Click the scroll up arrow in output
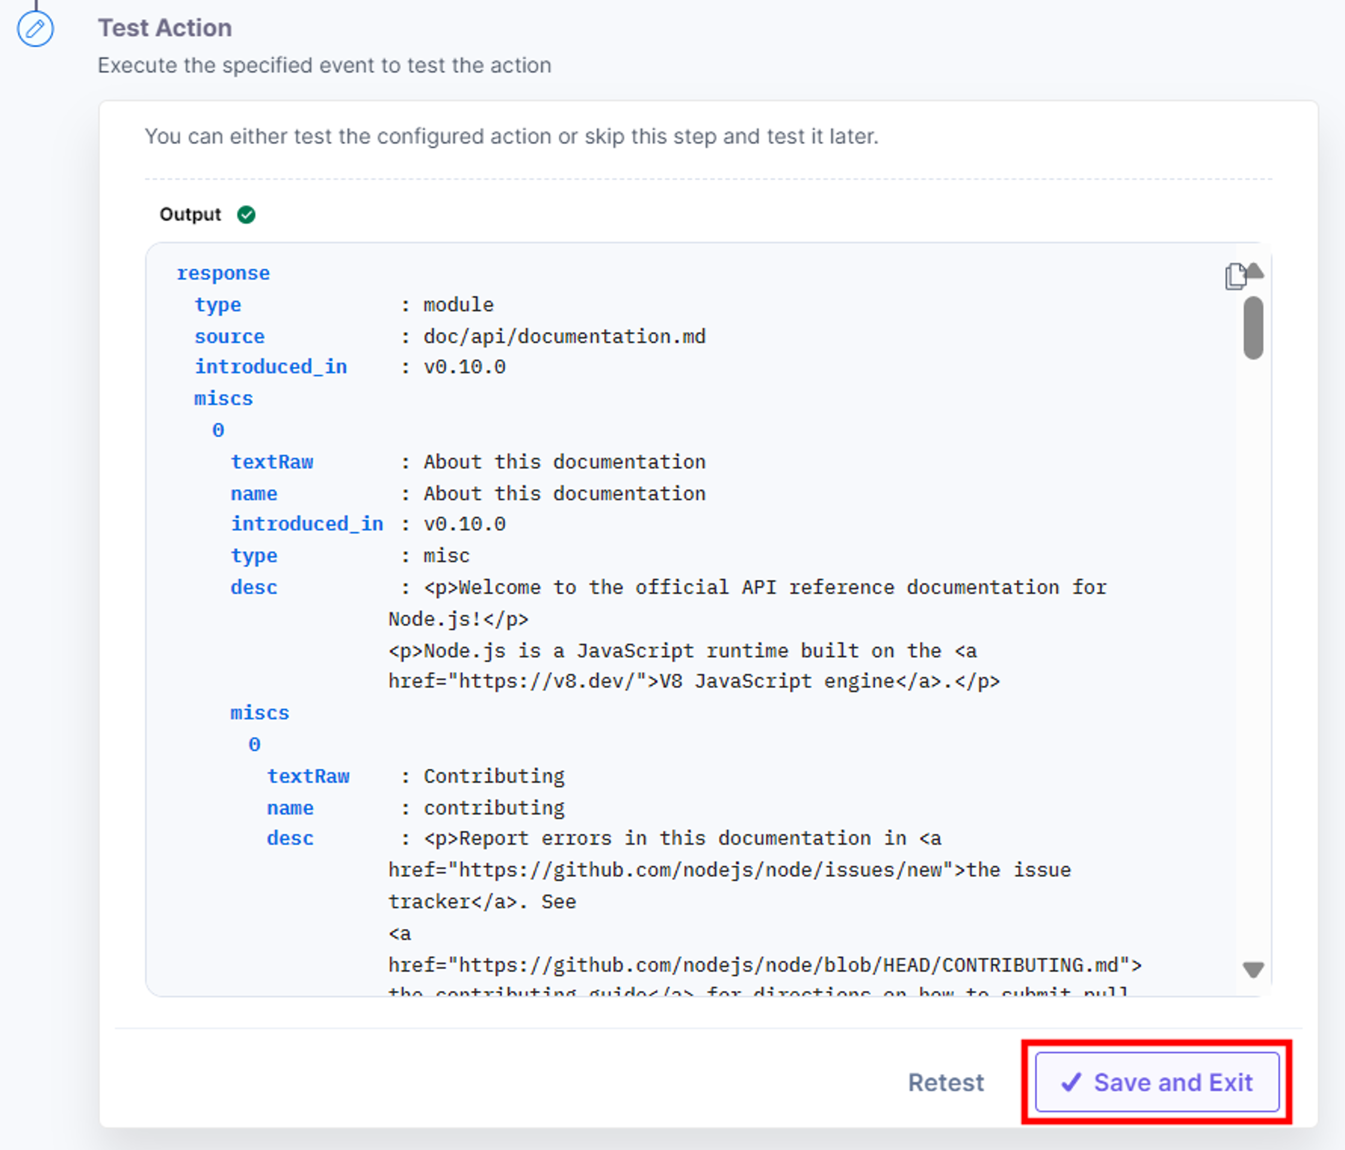 pyautogui.click(x=1255, y=270)
